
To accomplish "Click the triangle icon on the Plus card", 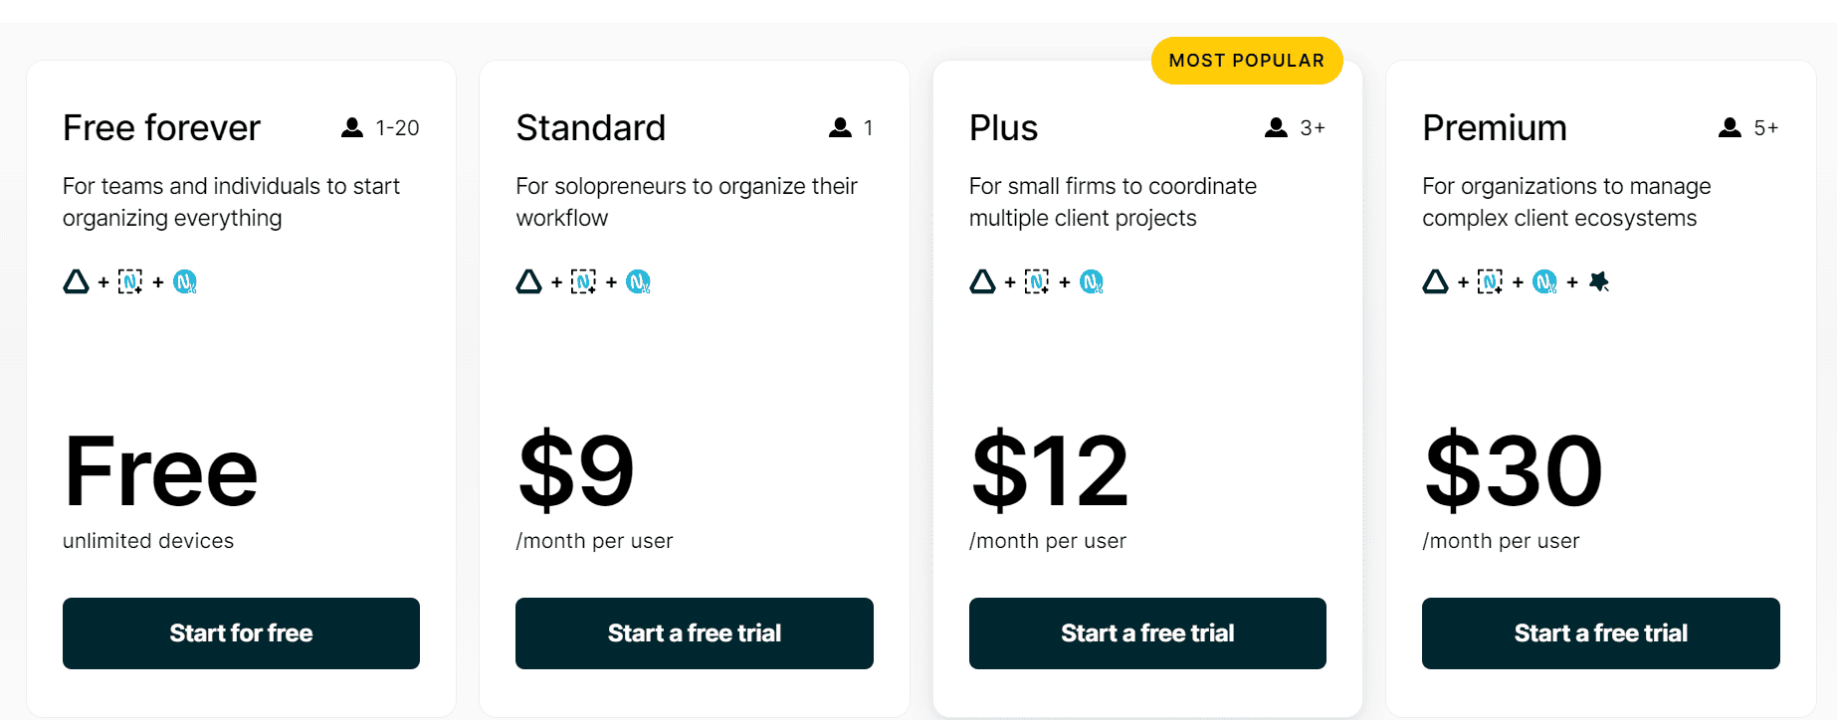I will click(x=982, y=281).
